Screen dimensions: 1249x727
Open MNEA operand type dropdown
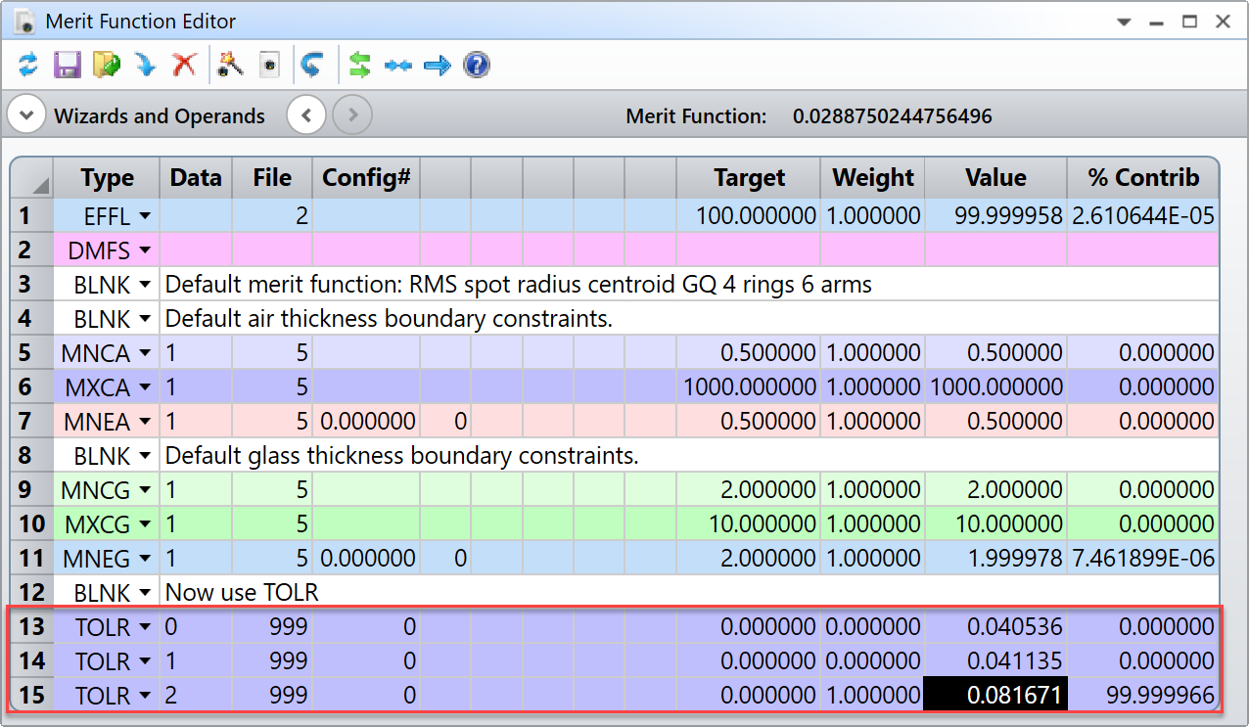point(145,422)
